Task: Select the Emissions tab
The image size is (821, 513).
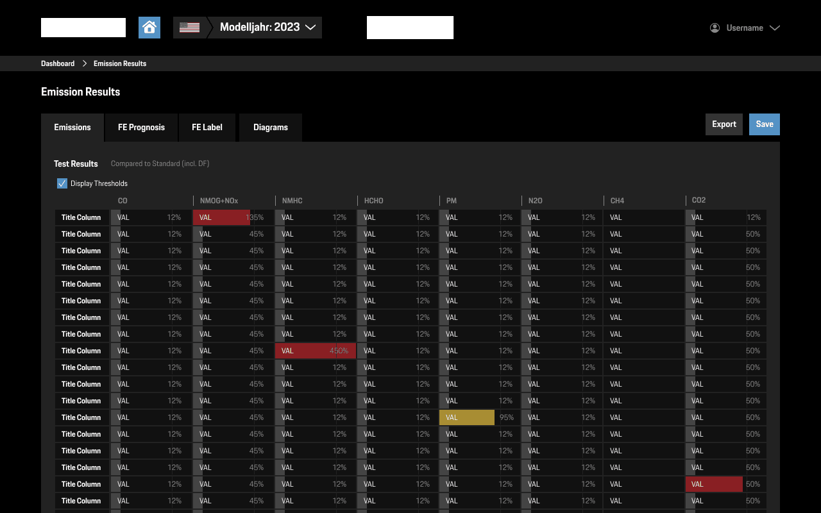Action: [x=72, y=127]
